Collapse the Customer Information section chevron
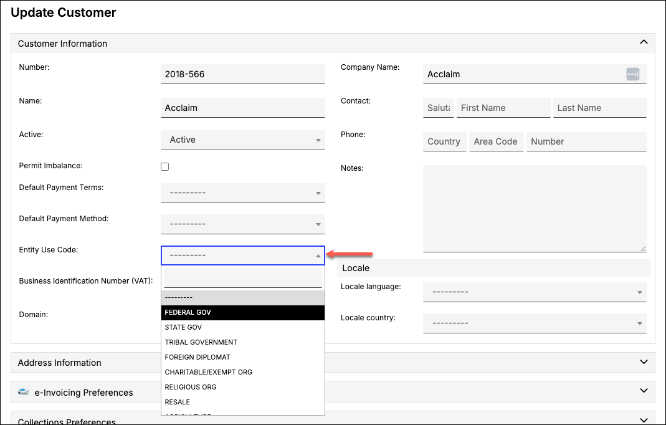 644,42
